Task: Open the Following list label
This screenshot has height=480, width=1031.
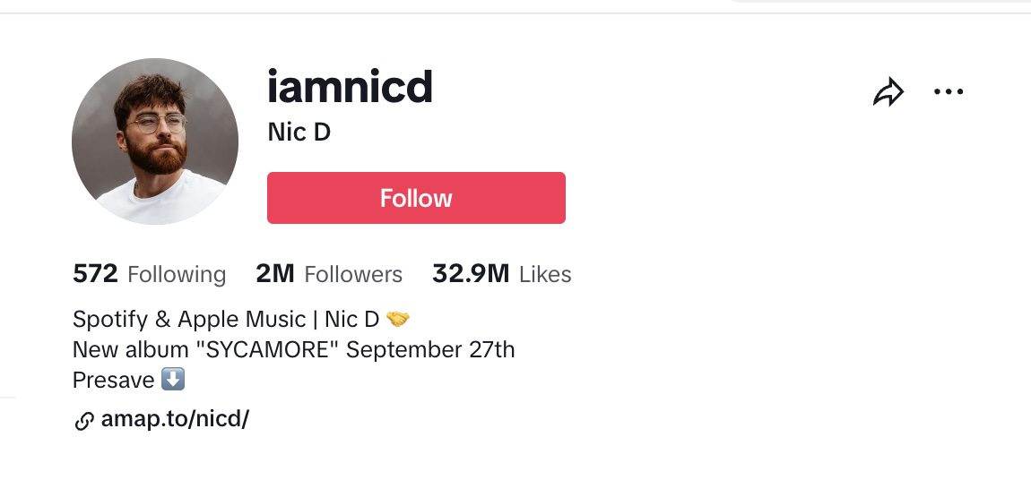Action: click(x=177, y=274)
